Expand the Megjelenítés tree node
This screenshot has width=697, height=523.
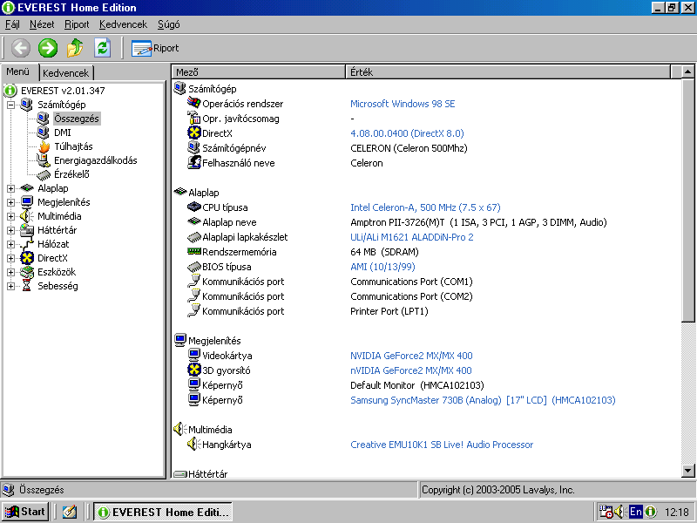pyautogui.click(x=10, y=202)
